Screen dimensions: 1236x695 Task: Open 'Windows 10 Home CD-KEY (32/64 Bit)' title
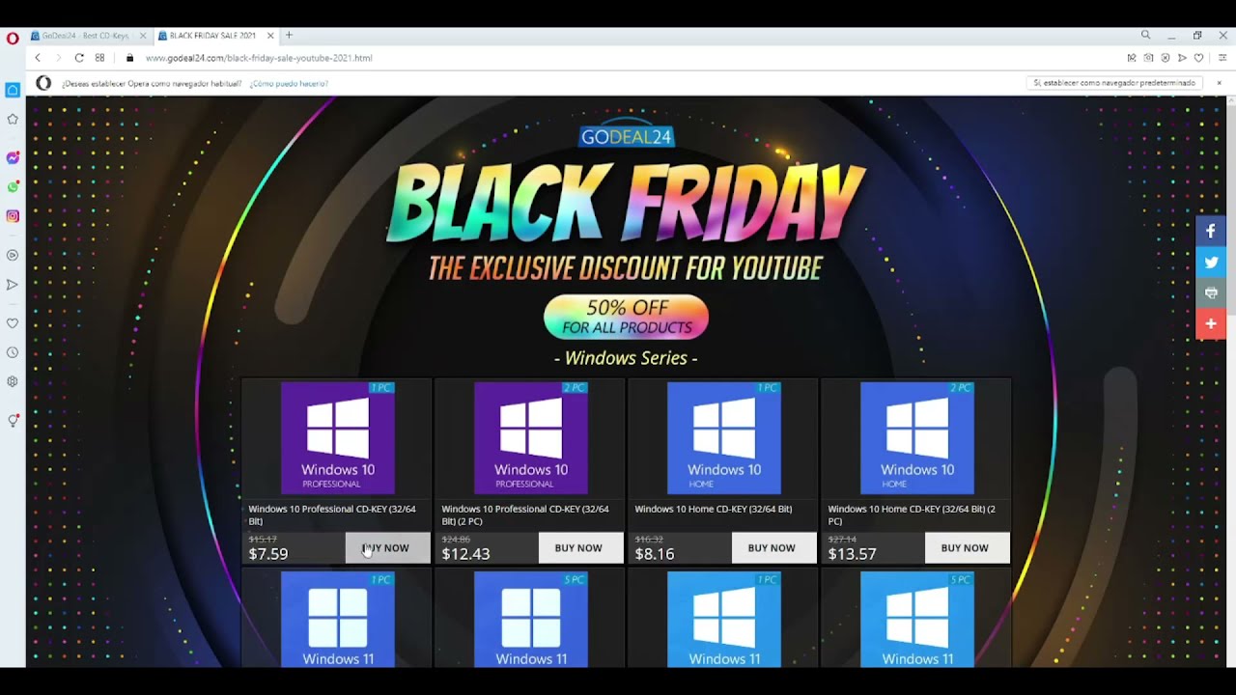[x=714, y=509]
